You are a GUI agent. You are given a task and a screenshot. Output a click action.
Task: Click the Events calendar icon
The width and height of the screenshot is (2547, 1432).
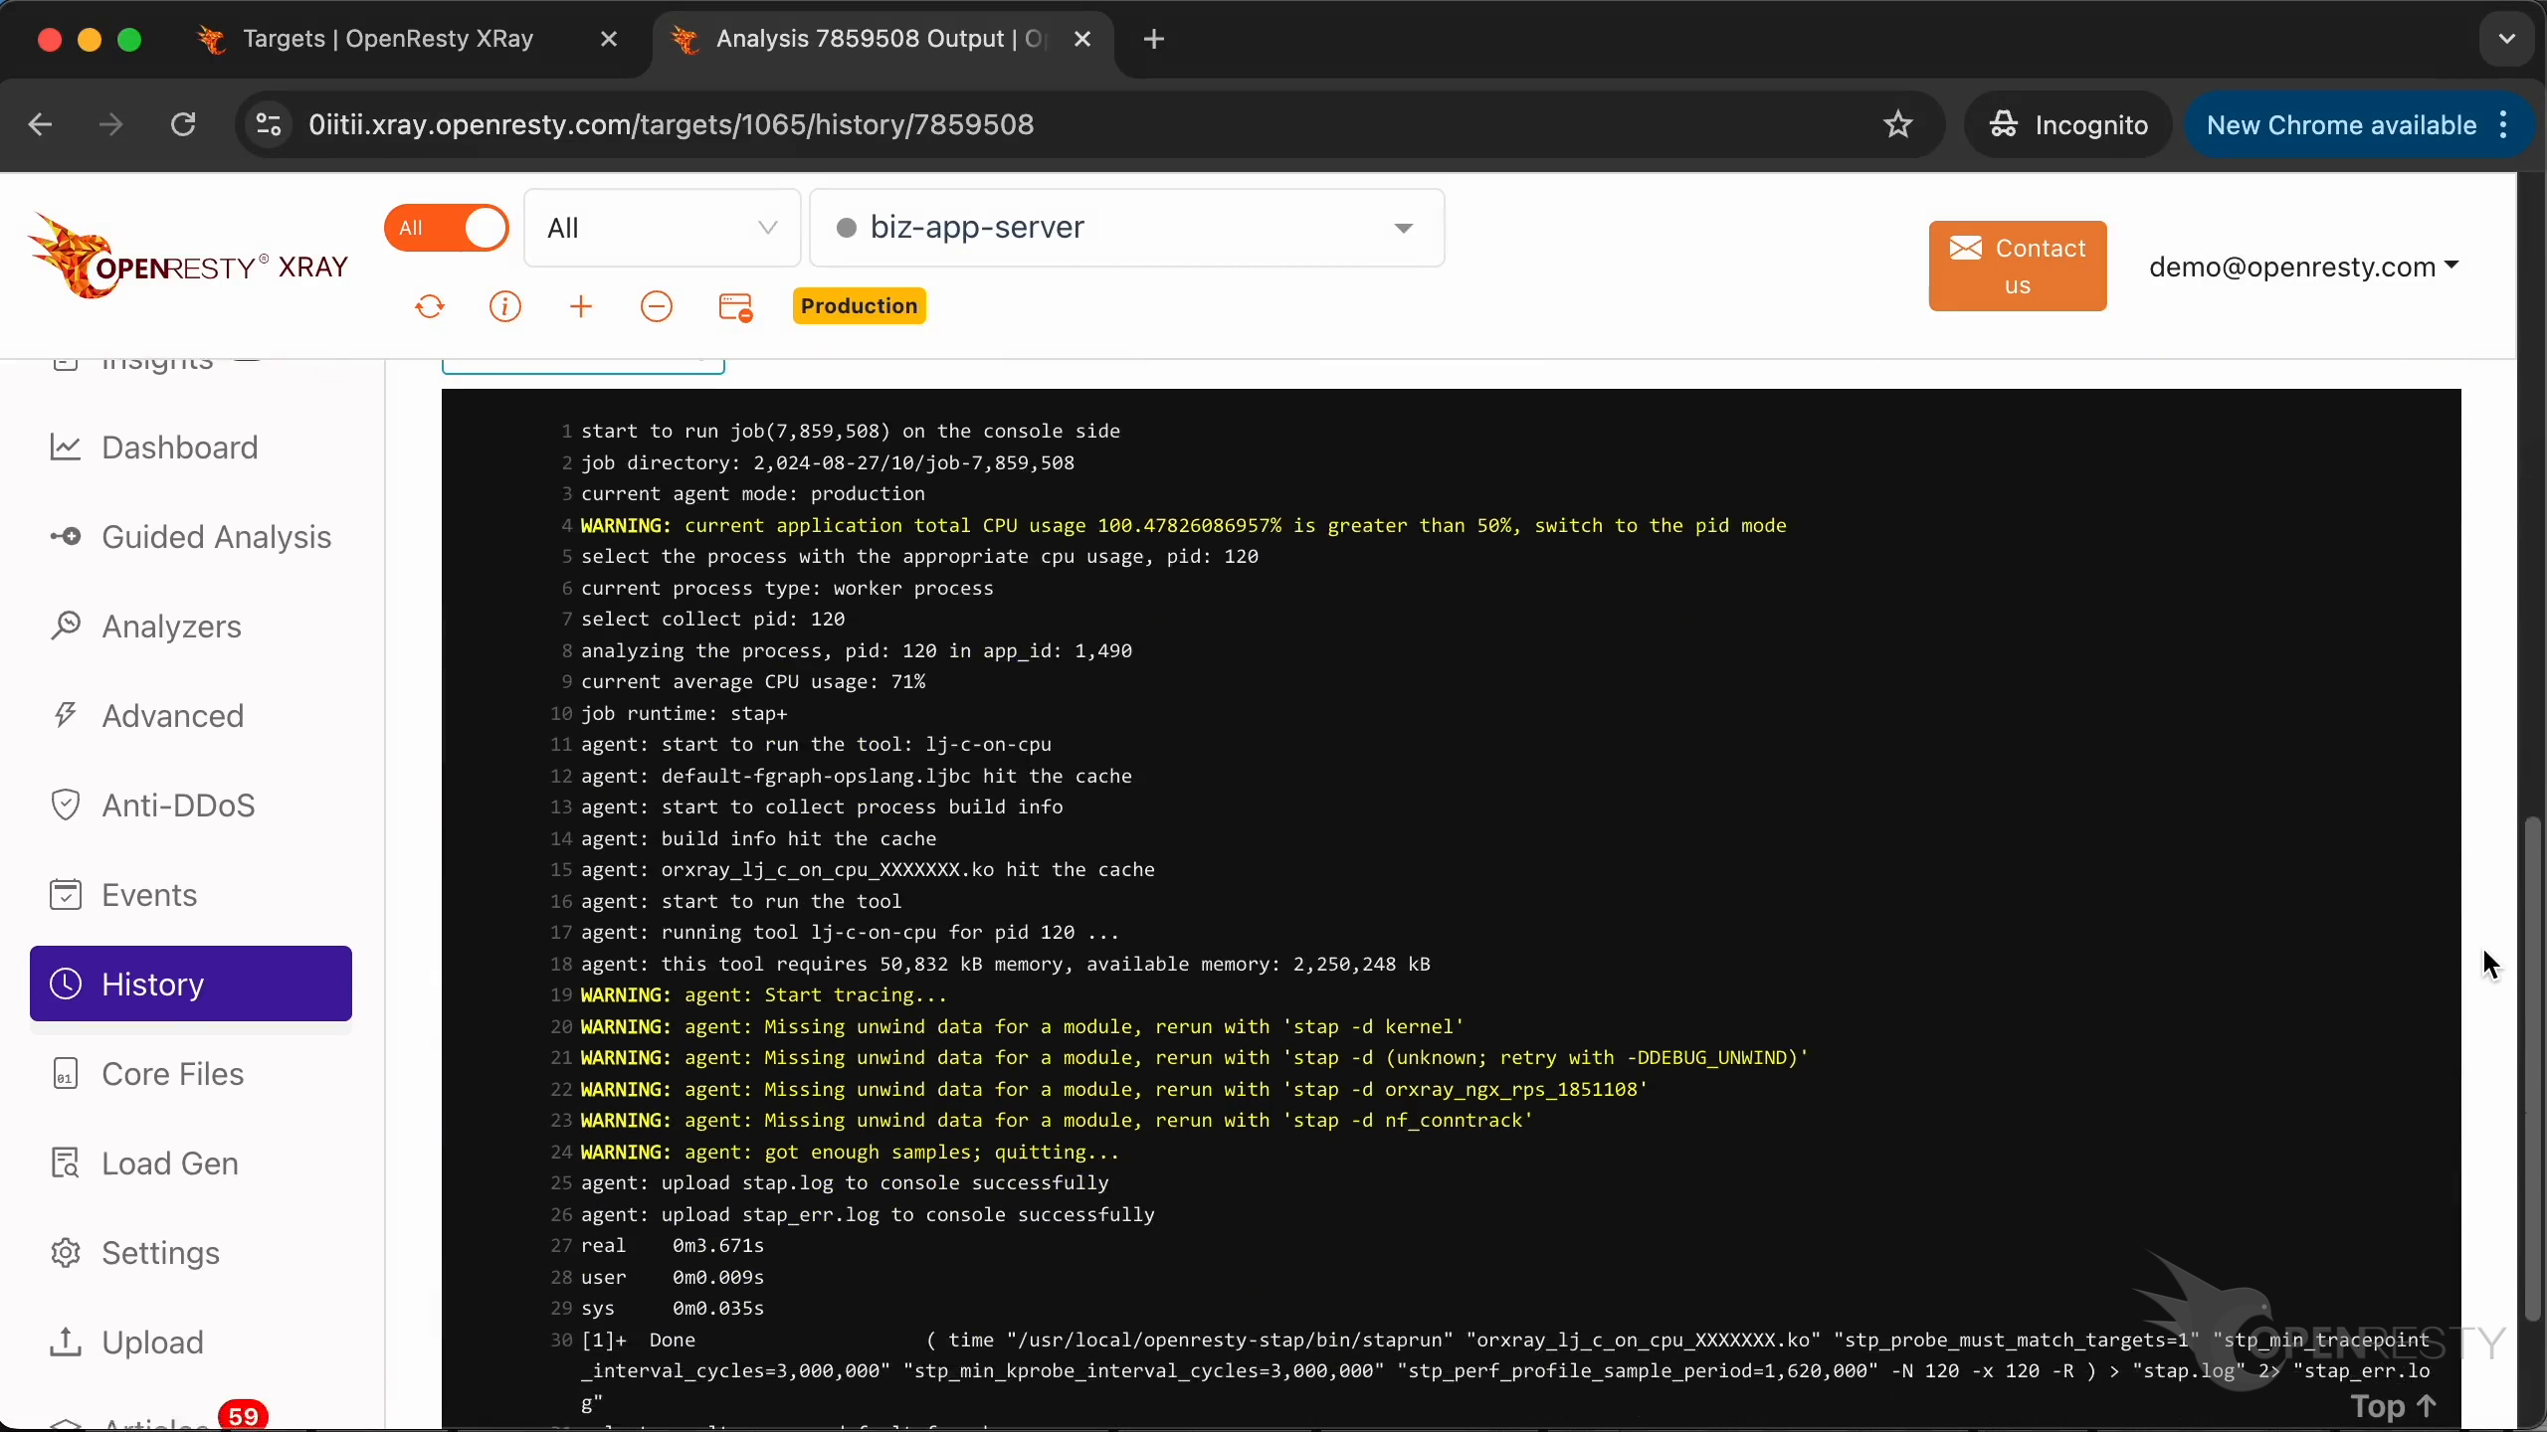pos(66,895)
